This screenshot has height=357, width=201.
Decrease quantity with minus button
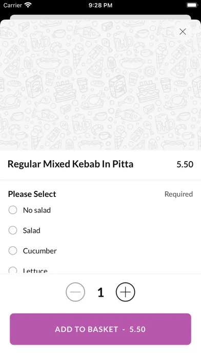pyautogui.click(x=75, y=292)
